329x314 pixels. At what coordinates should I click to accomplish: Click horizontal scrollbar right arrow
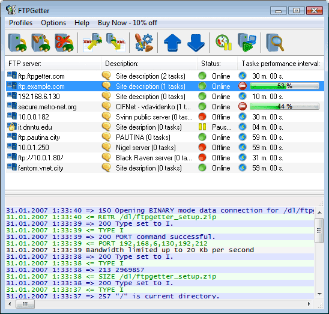tap(309, 304)
